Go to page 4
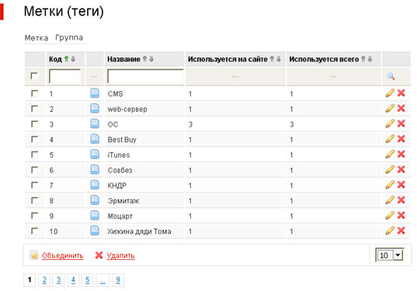417x291 pixels. 73,280
